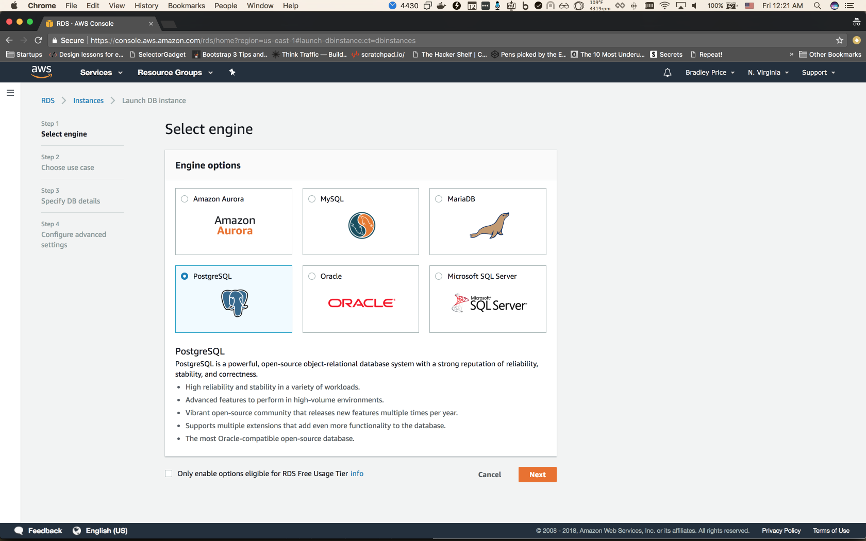Select the Oracle radio button
The height and width of the screenshot is (541, 866).
(x=312, y=276)
